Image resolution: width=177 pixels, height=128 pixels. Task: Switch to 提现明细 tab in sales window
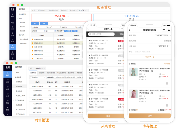pos(71,73)
